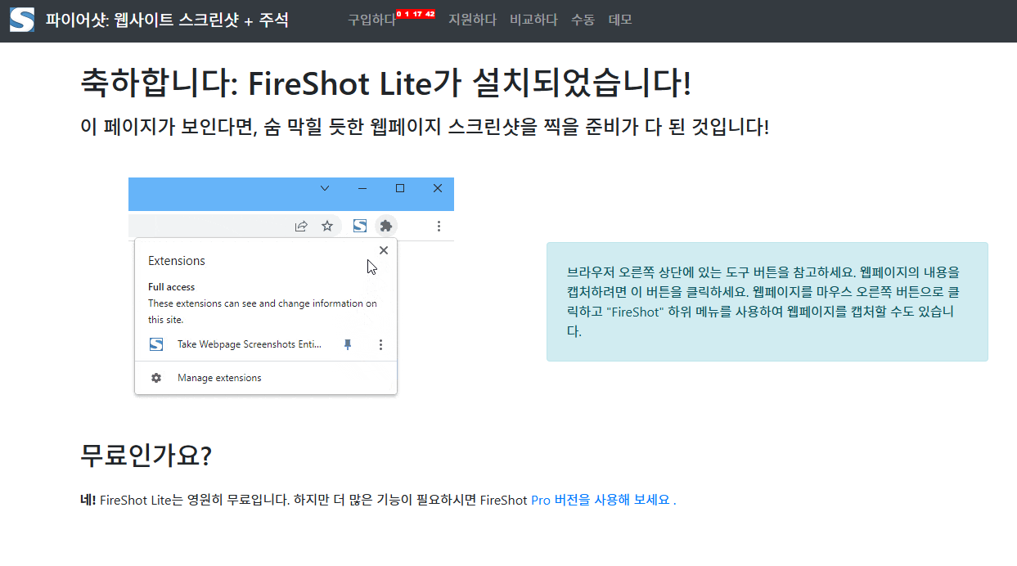Open the 지원하다 menu item

click(472, 20)
